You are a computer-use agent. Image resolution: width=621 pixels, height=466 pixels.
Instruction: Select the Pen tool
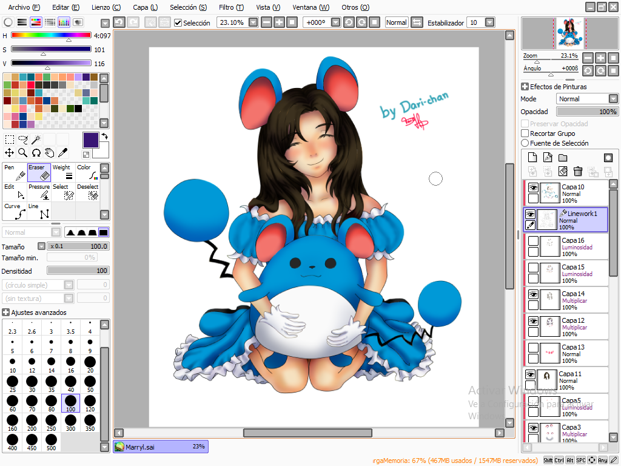pyautogui.click(x=15, y=172)
